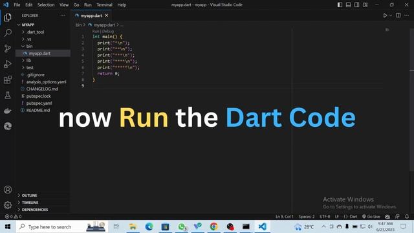Viewport: 414px width, 233px height.
Task: Expand the OUTLINE section
Action: click(x=43, y=195)
